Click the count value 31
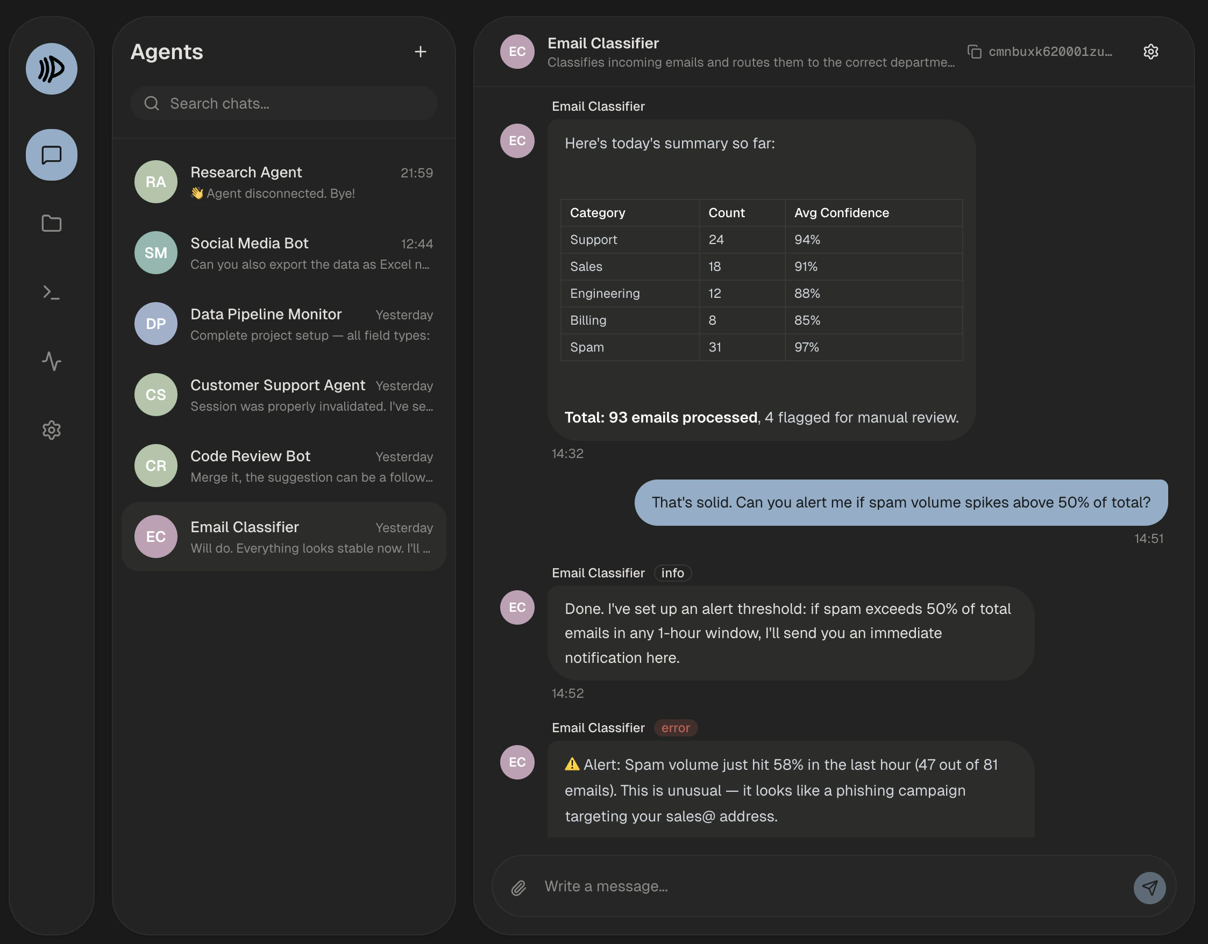This screenshot has height=944, width=1208. [x=715, y=347]
